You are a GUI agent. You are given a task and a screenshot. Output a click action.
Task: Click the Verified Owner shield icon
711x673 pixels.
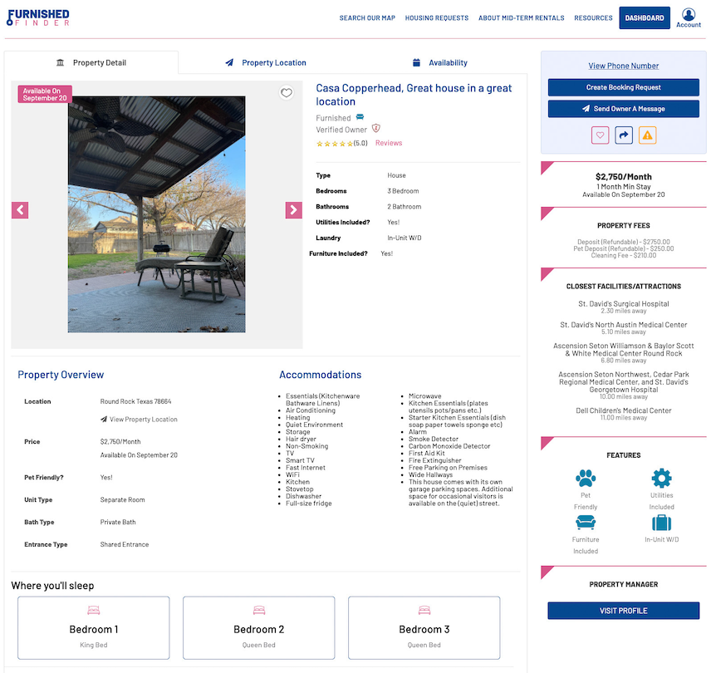(376, 129)
